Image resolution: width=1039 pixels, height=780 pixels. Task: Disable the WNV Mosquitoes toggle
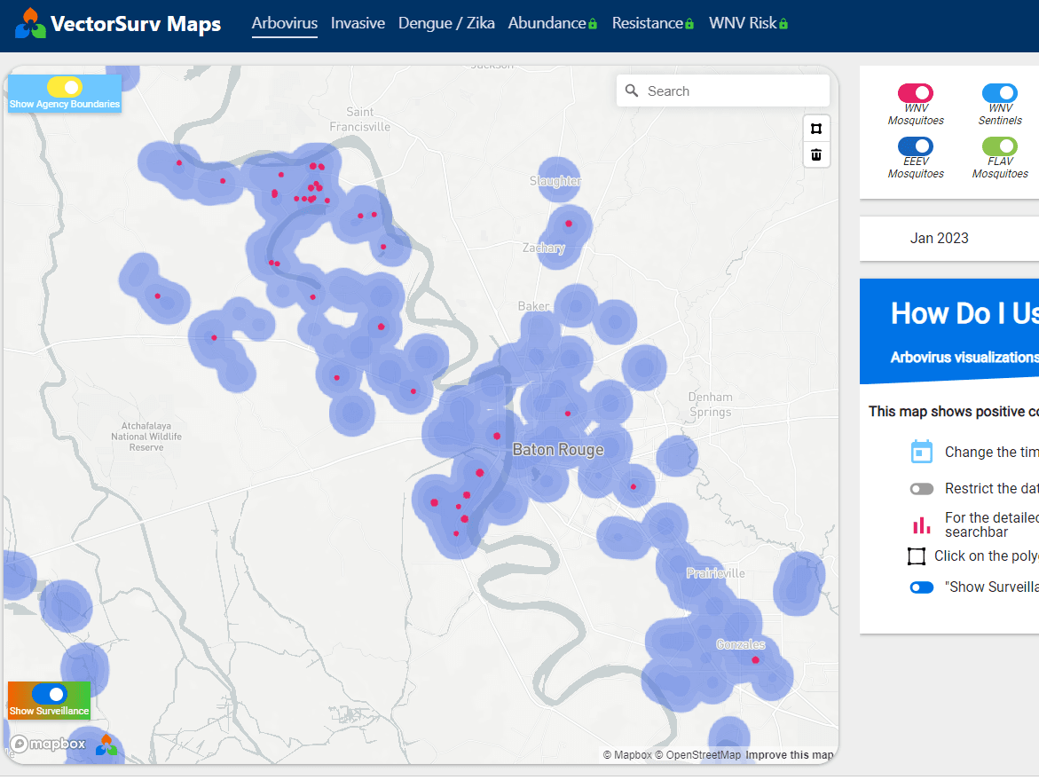(915, 93)
